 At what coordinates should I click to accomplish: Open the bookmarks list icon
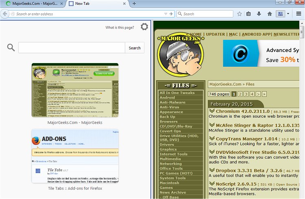(248, 14)
